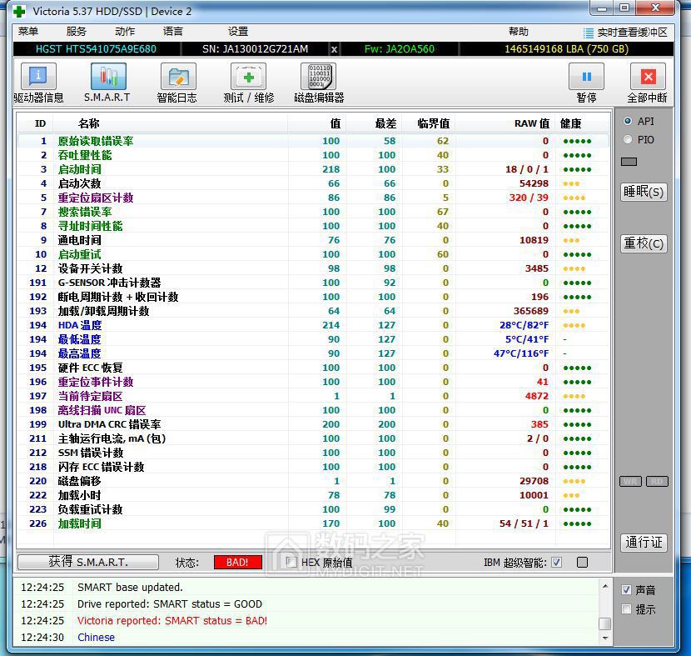Click the log panel scroll up arrow
This screenshot has width=691, height=656.
(605, 586)
